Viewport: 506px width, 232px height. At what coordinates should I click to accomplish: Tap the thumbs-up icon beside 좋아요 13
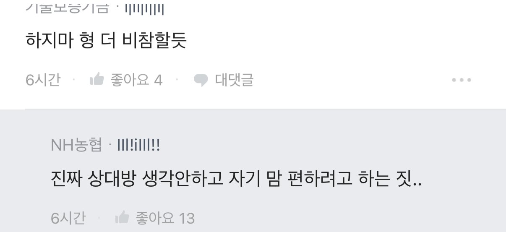point(122,218)
